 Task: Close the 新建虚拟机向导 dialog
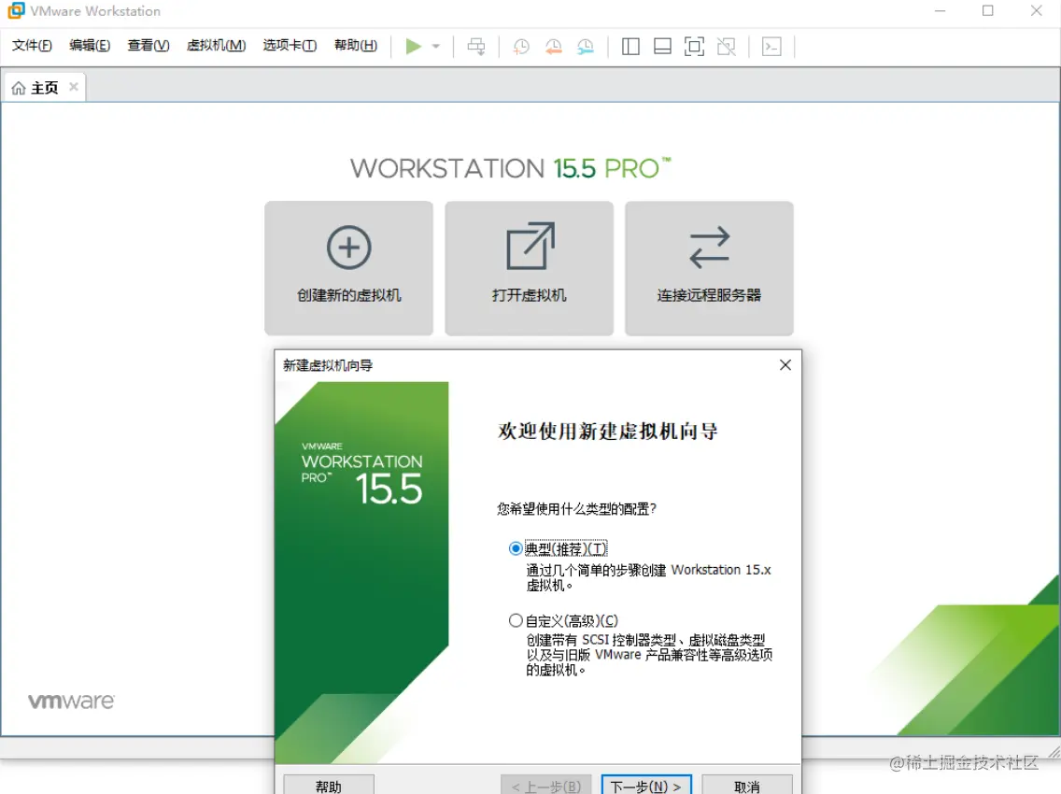pyautogui.click(x=785, y=365)
